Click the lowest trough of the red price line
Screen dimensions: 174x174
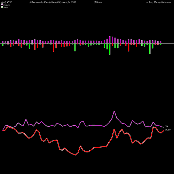click(75, 155)
